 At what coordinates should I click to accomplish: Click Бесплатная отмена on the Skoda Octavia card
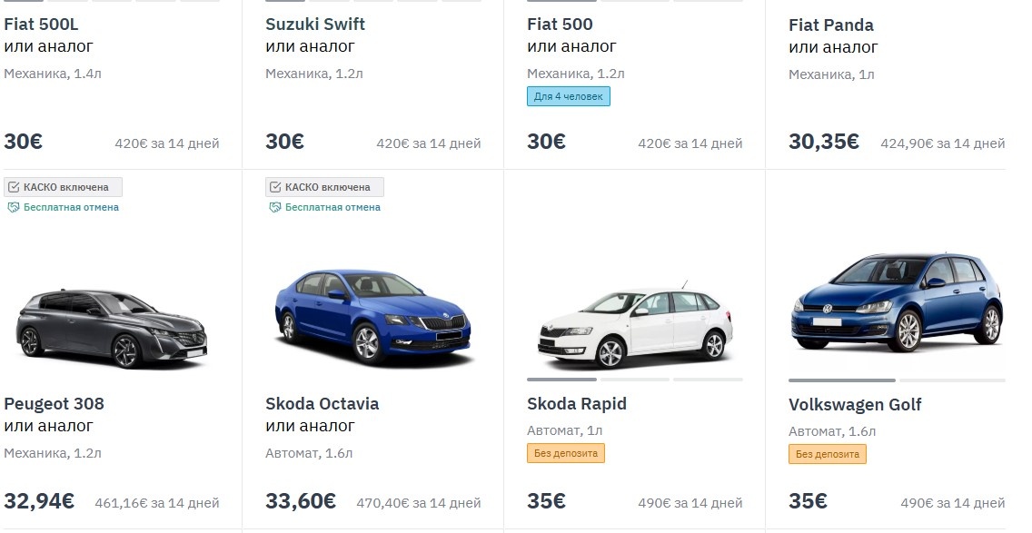[x=332, y=207]
